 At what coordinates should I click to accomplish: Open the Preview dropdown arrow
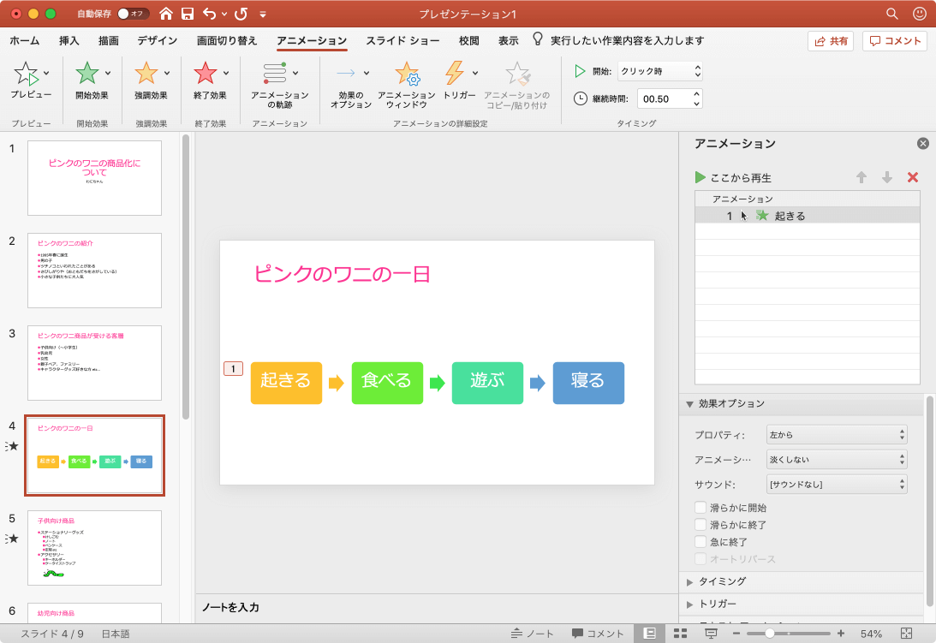point(46,74)
